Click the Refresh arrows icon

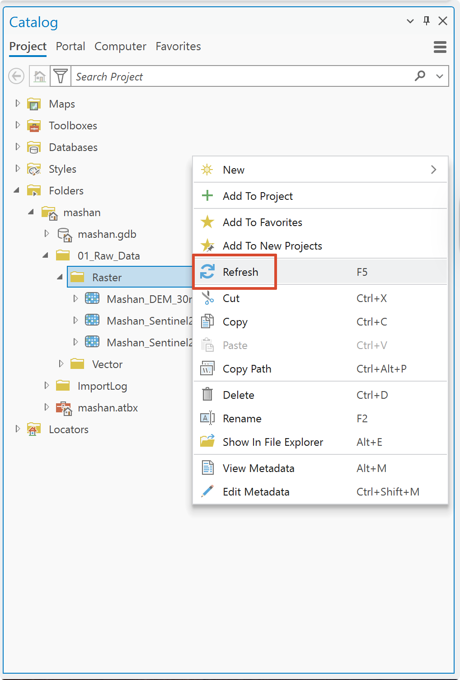coord(207,272)
